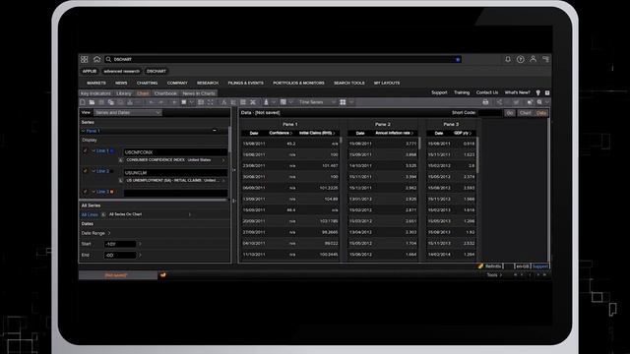
Task: Expand the Tools menu arrow
Action: click(501, 275)
